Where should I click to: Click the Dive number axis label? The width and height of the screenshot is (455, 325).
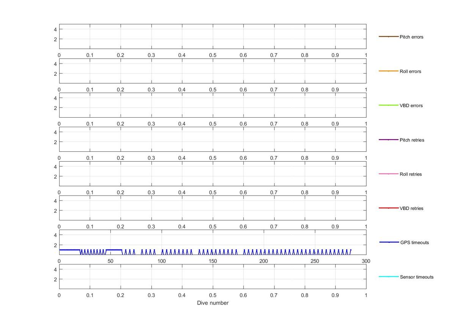pyautogui.click(x=213, y=303)
